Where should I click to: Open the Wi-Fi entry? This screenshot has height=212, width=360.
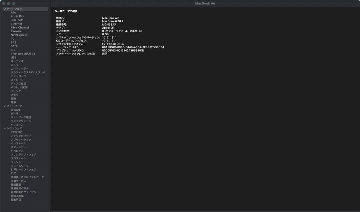click(14, 114)
